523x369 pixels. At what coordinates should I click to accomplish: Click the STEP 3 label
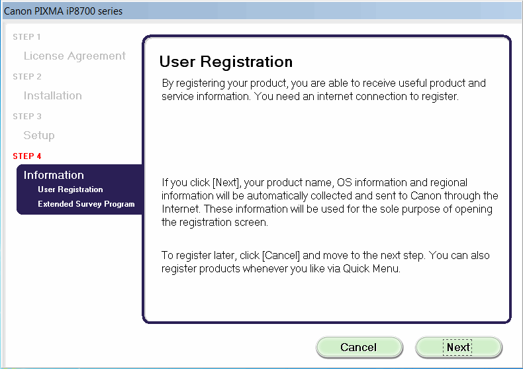[x=26, y=117]
